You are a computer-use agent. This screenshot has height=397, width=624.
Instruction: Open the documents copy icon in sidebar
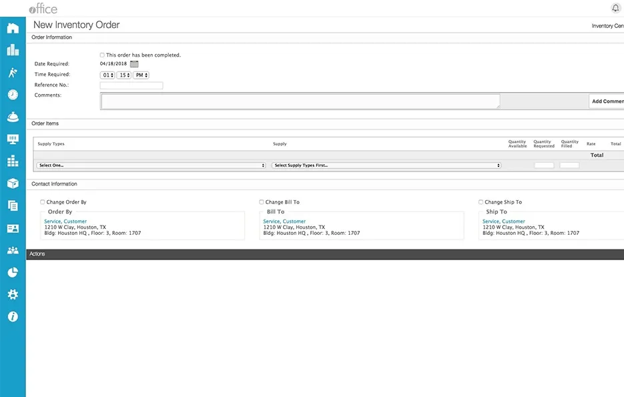click(x=13, y=206)
